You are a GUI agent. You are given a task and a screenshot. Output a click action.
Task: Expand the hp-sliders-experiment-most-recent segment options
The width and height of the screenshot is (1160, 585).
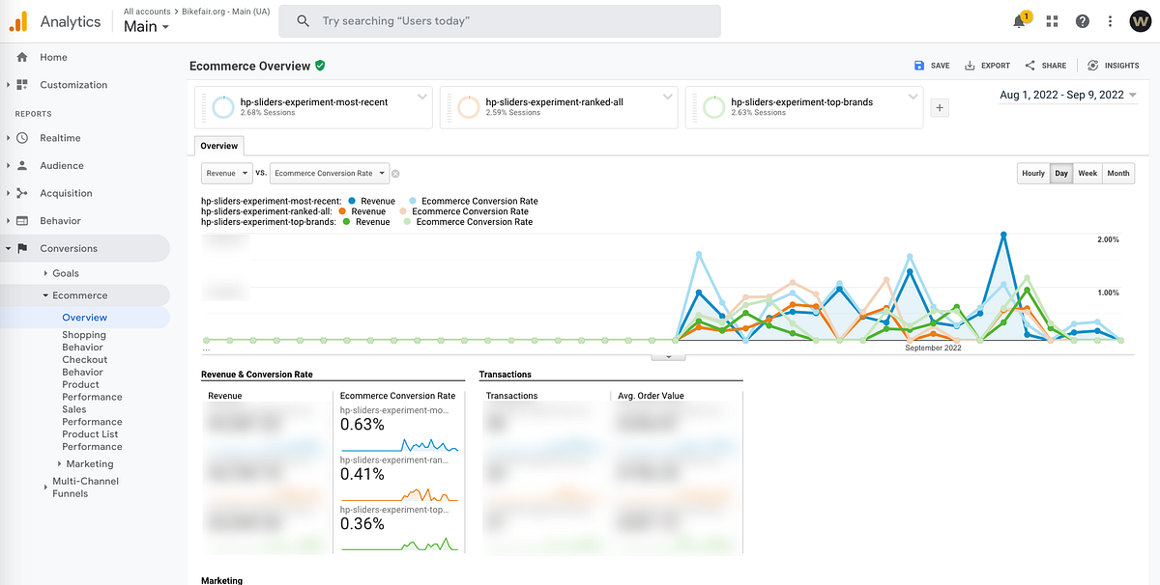tap(421, 97)
